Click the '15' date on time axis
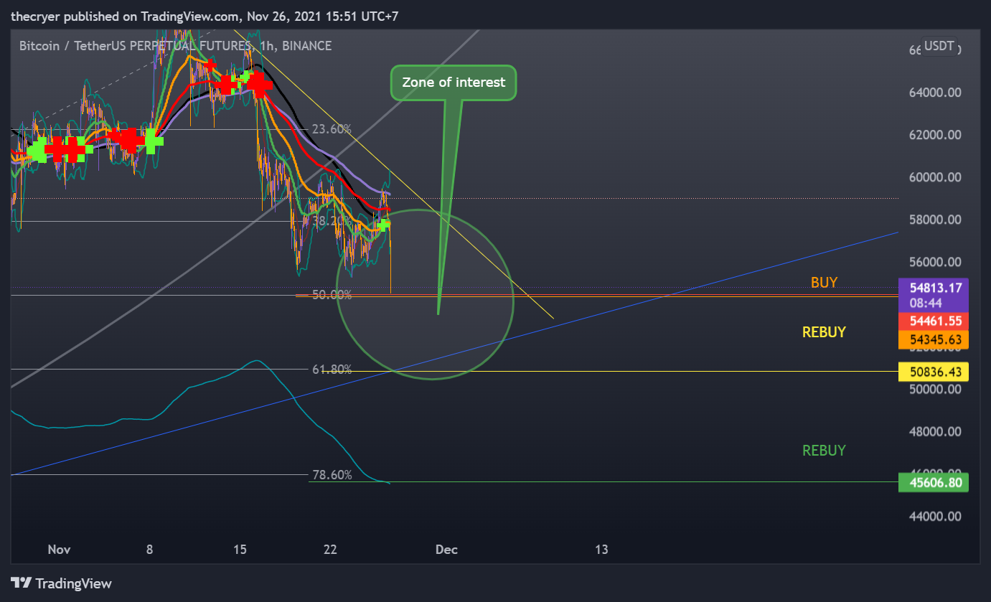Viewport: 991px width, 602px height. (x=240, y=550)
